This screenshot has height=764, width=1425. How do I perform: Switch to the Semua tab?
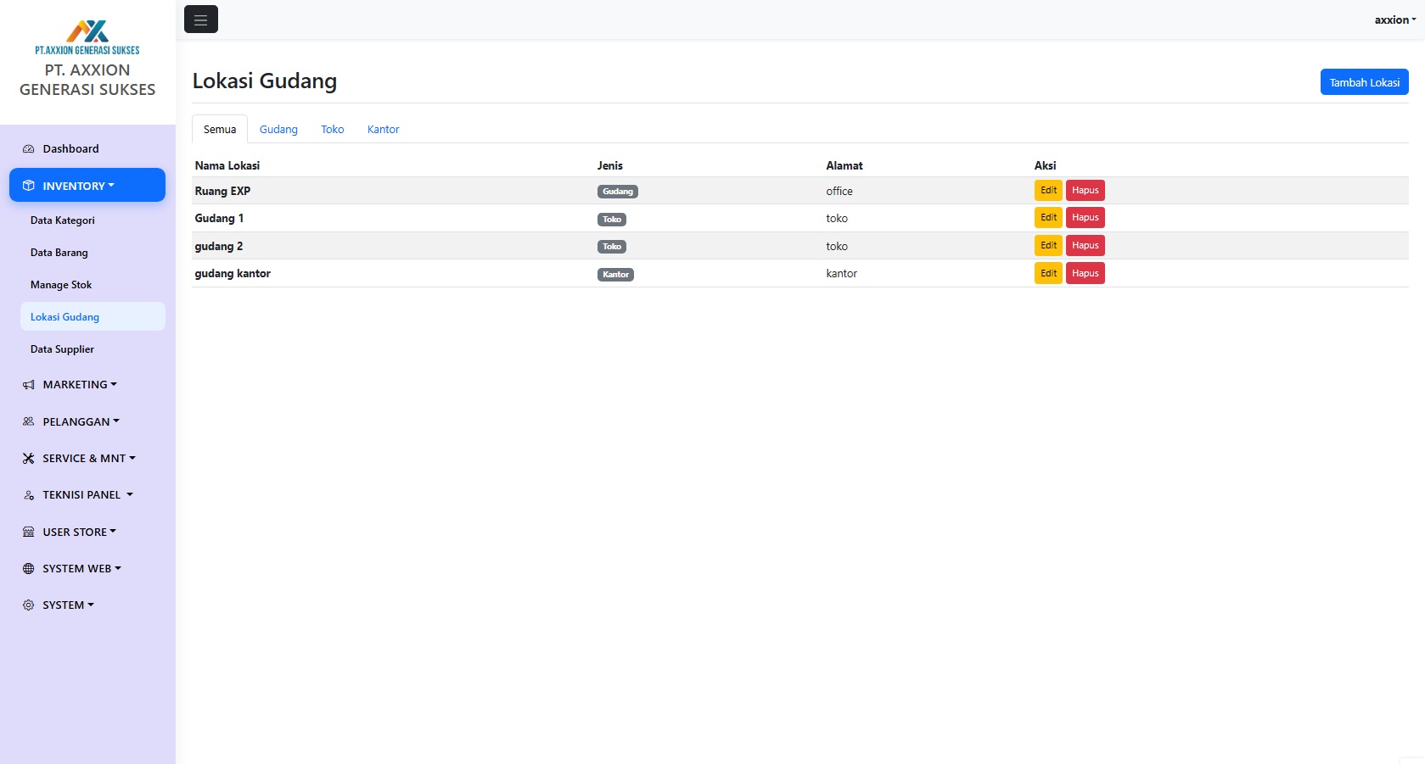pos(220,129)
